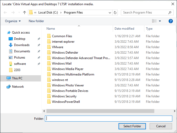Click the address bar folder icon
The image size is (177, 133).
(x=31, y=12)
